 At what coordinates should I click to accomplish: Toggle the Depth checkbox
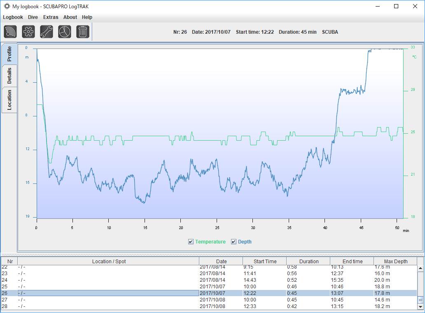click(234, 242)
